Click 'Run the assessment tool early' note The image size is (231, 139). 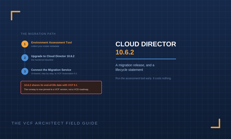(x=143, y=78)
